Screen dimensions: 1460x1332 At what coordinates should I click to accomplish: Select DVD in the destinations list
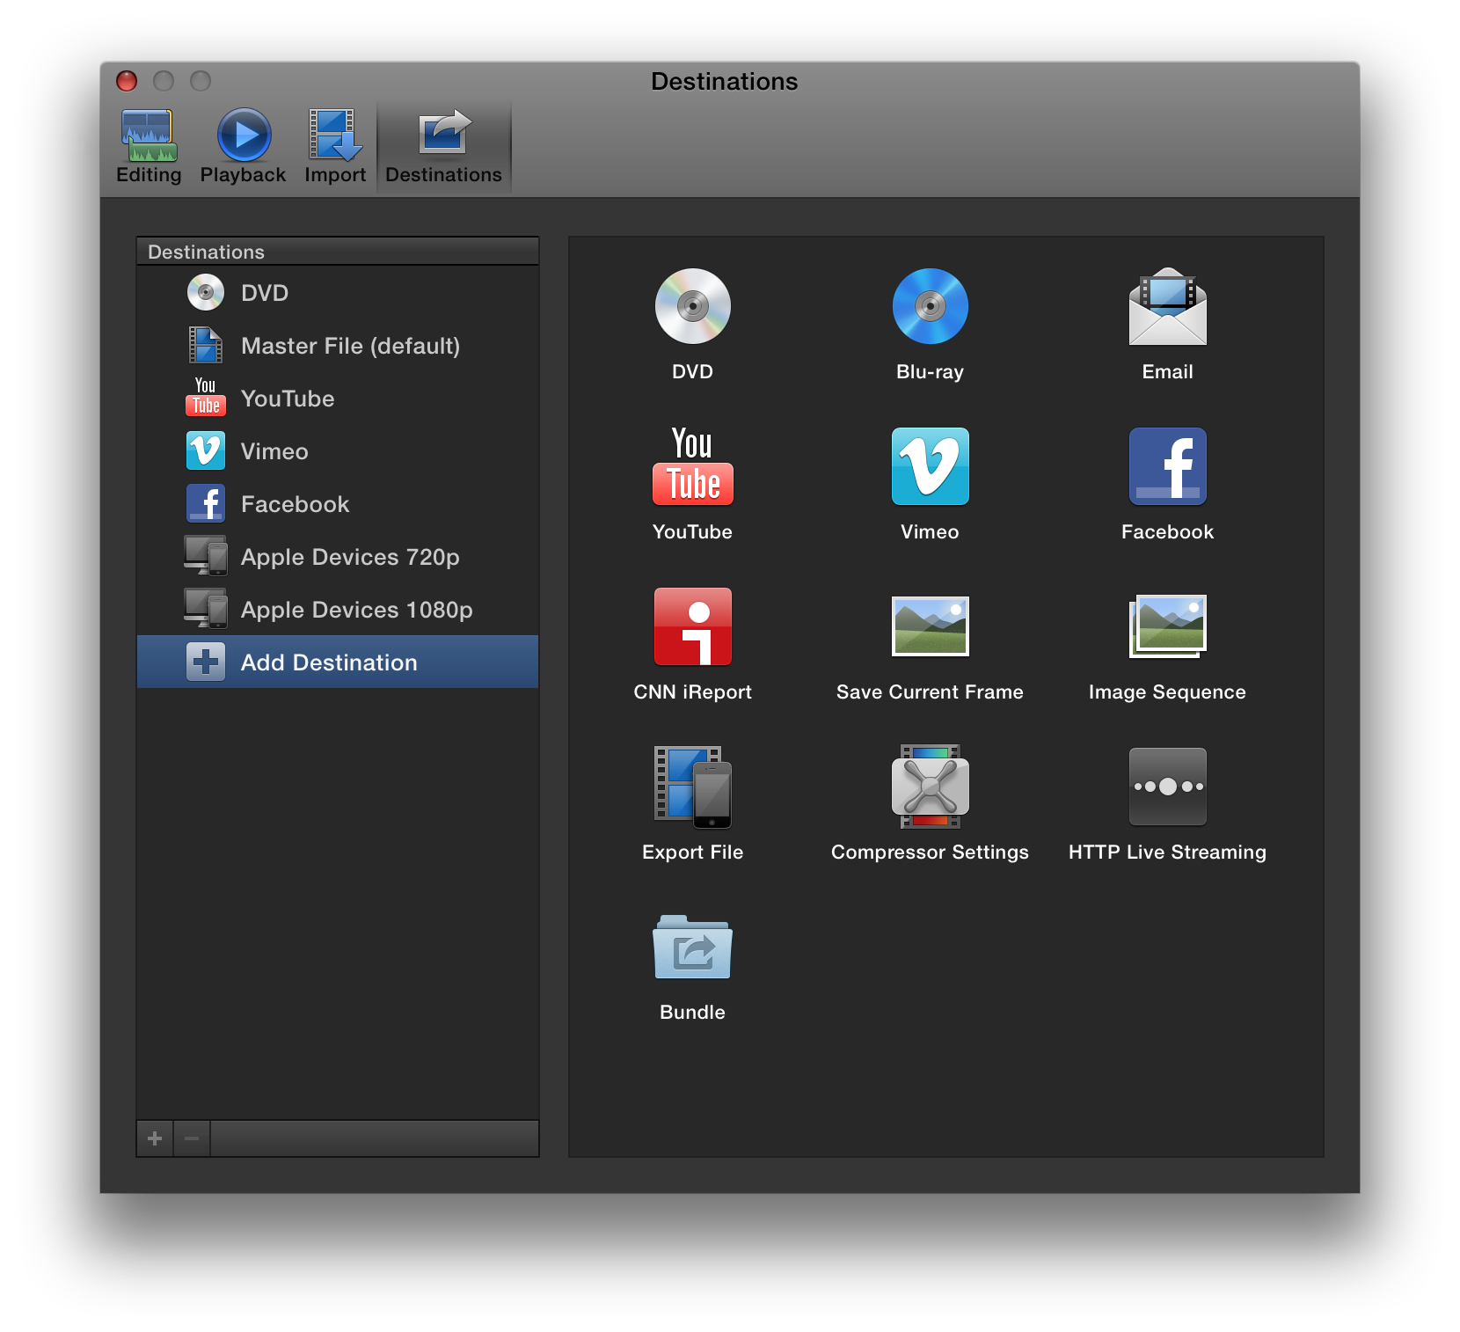[338, 293]
